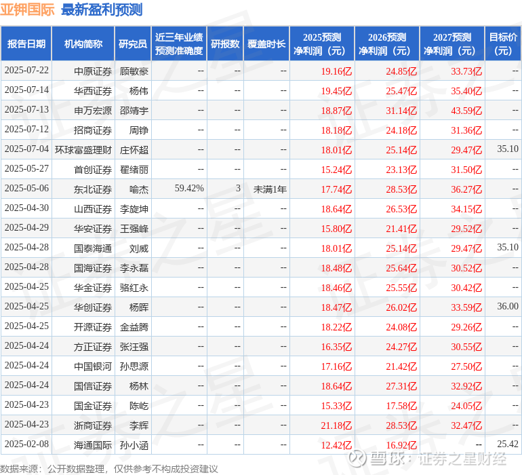Click analyst name 刘威
This screenshot has width=522, height=475.
tap(138, 248)
